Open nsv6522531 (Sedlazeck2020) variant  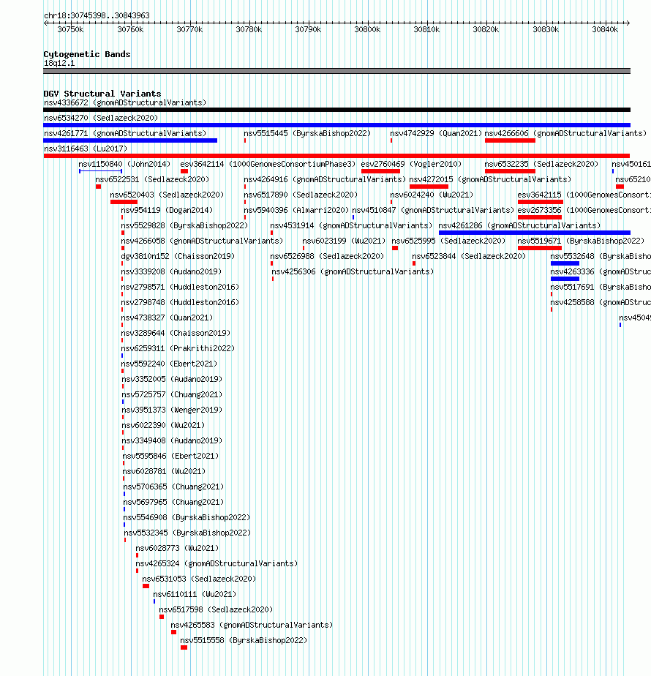[x=152, y=179]
